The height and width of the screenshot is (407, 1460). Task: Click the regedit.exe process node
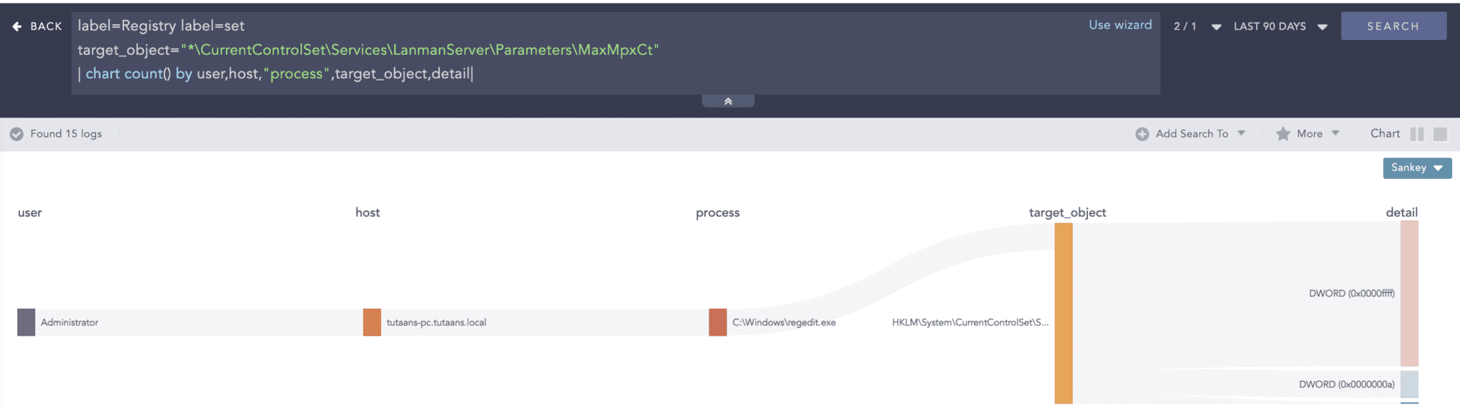pyautogui.click(x=718, y=322)
